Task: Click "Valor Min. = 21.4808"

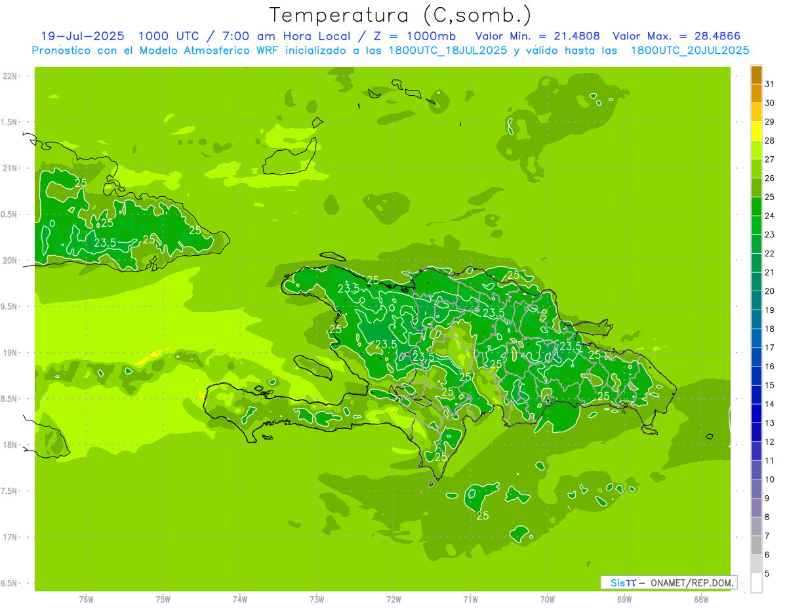Action: pyautogui.click(x=537, y=36)
